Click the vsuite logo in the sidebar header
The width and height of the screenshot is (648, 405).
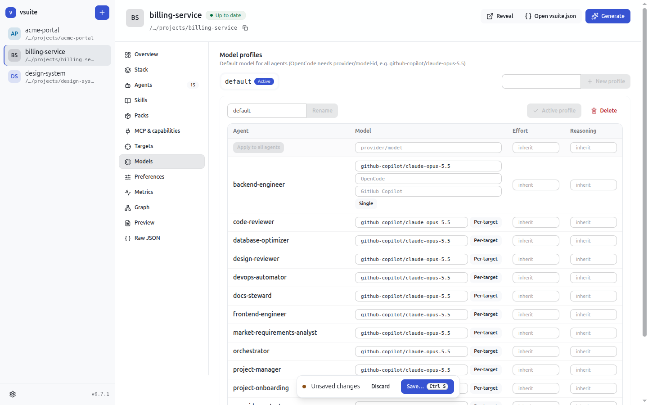tap(11, 13)
